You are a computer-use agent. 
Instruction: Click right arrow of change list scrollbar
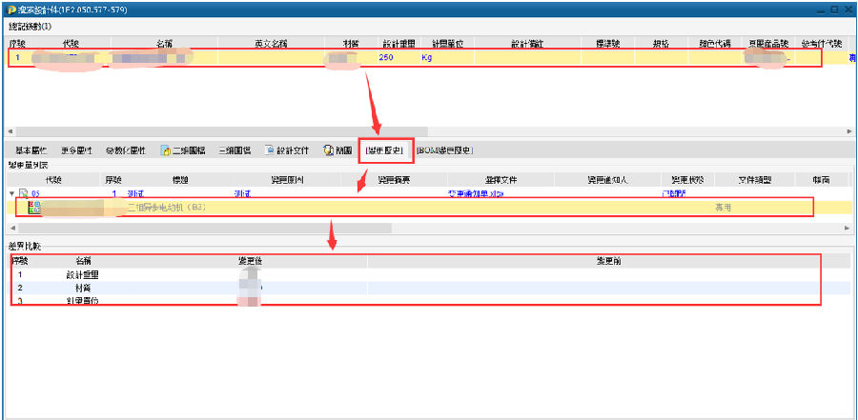848,227
